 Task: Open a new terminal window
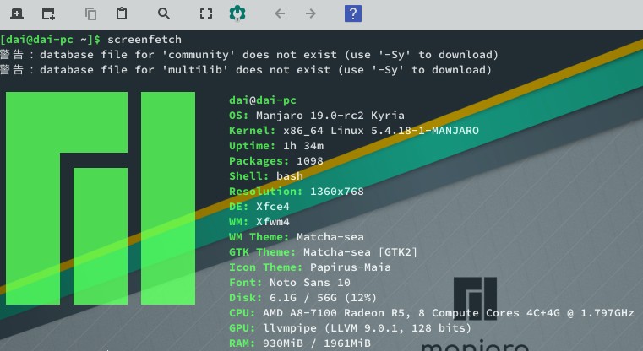tap(48, 13)
